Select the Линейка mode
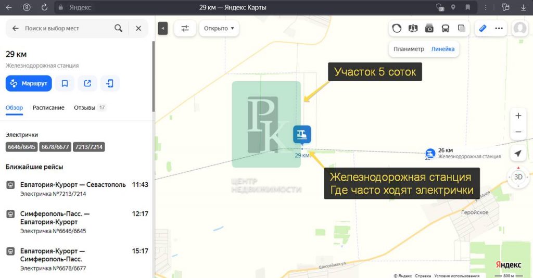Image resolution: width=533 pixels, height=278 pixels. (443, 49)
